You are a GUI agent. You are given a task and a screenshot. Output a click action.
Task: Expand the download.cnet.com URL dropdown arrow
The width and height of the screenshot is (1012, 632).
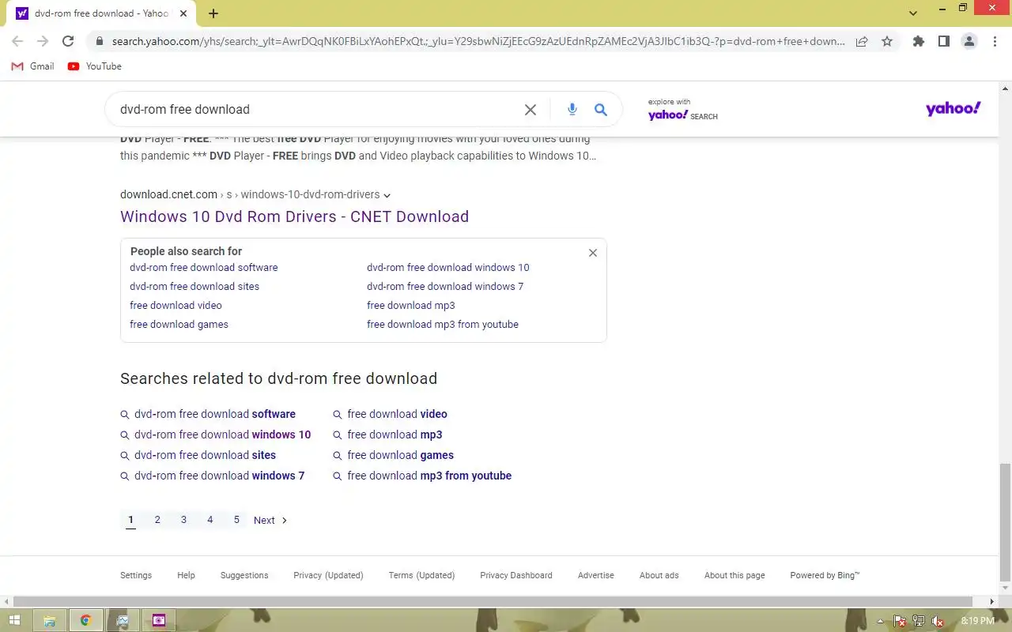pos(387,195)
